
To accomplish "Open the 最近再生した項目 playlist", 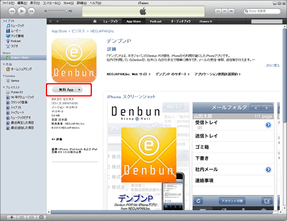I will pos(20,123).
